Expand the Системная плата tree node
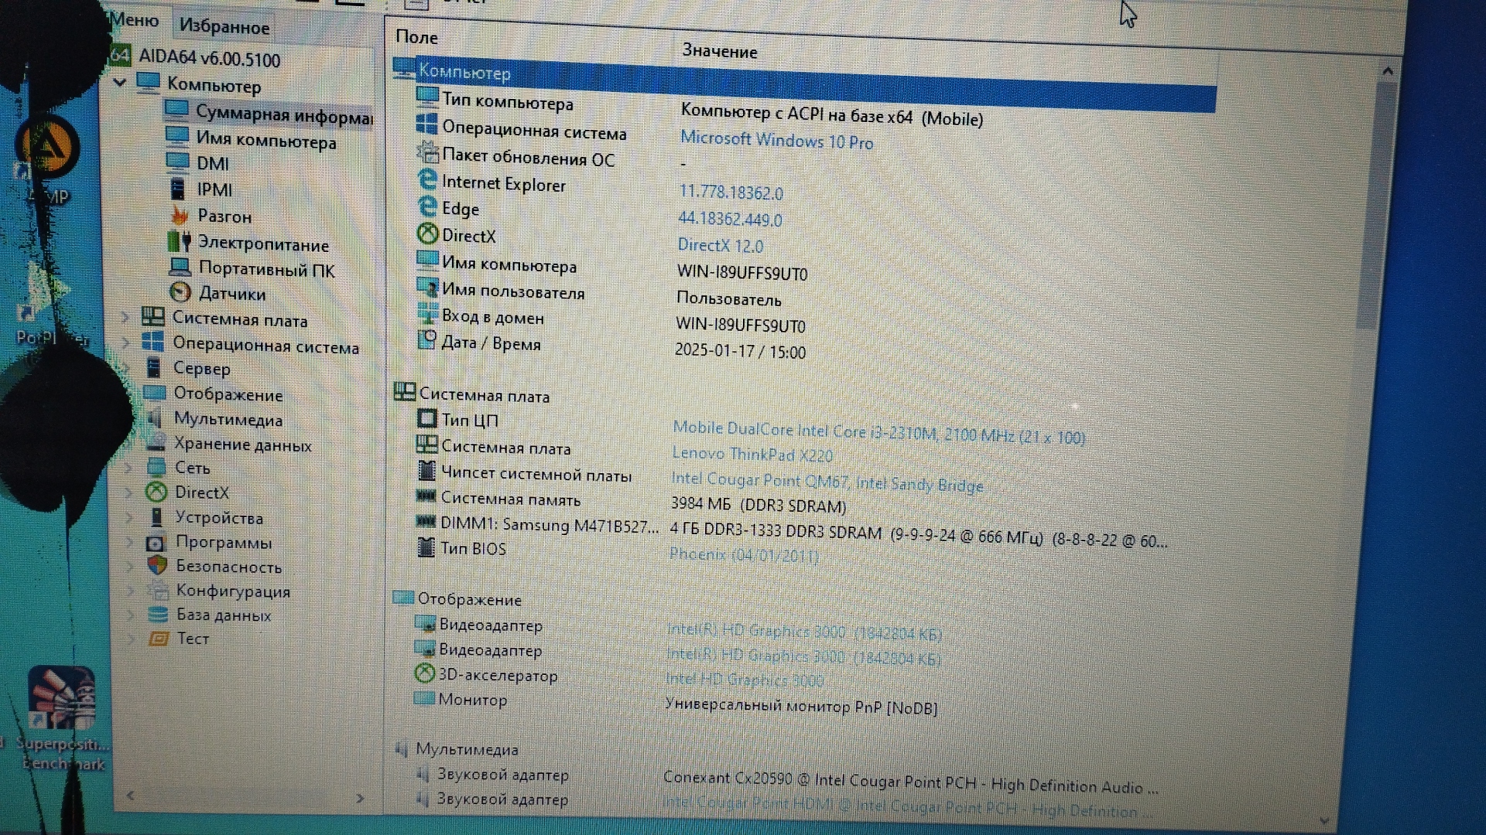Viewport: 1486px width, 835px height. (126, 317)
